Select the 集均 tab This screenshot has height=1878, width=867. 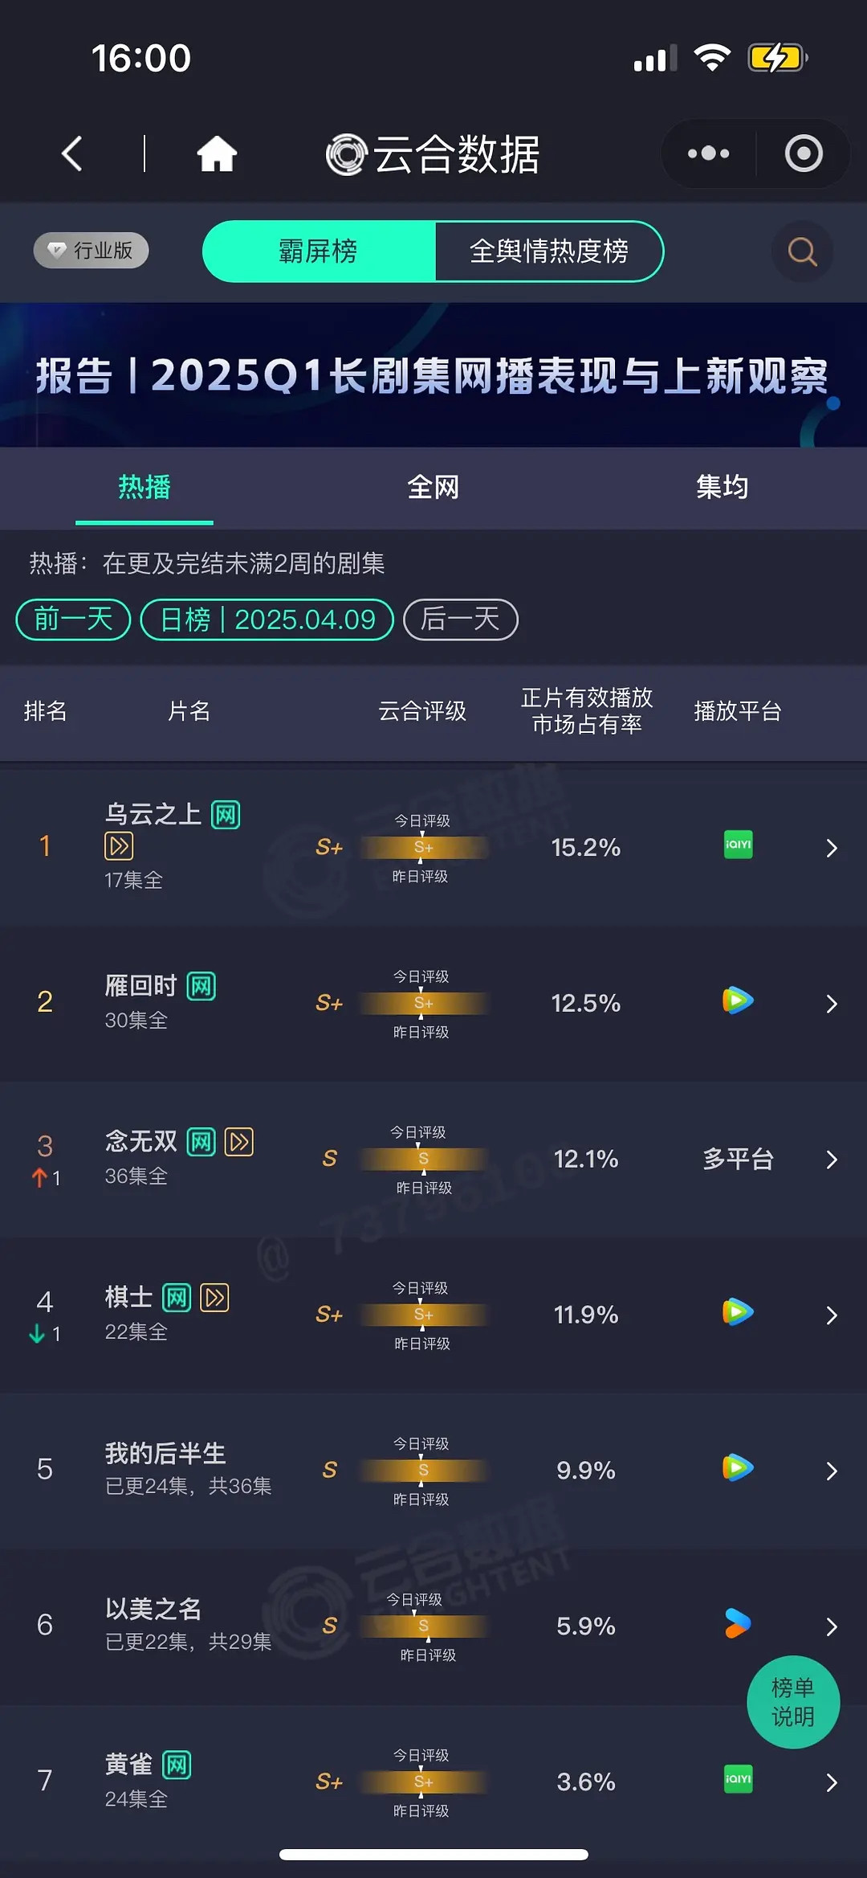click(722, 487)
